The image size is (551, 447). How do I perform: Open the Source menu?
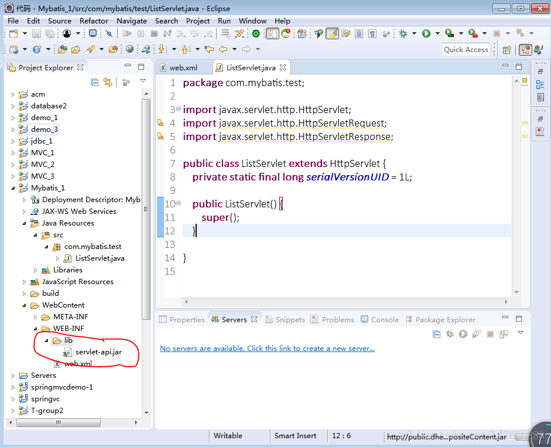pos(59,21)
